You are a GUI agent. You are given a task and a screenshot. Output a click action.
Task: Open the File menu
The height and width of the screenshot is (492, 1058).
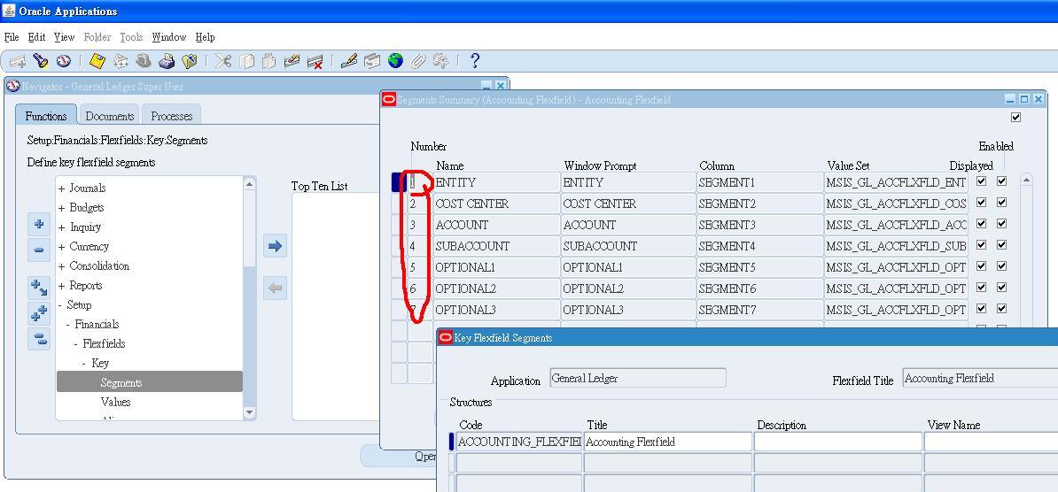[12, 37]
